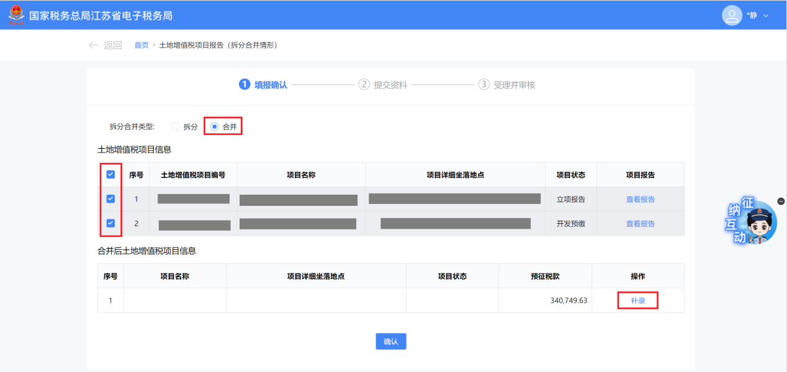Expand the user account dropdown arrow
This screenshot has height=372, width=787.
point(766,15)
